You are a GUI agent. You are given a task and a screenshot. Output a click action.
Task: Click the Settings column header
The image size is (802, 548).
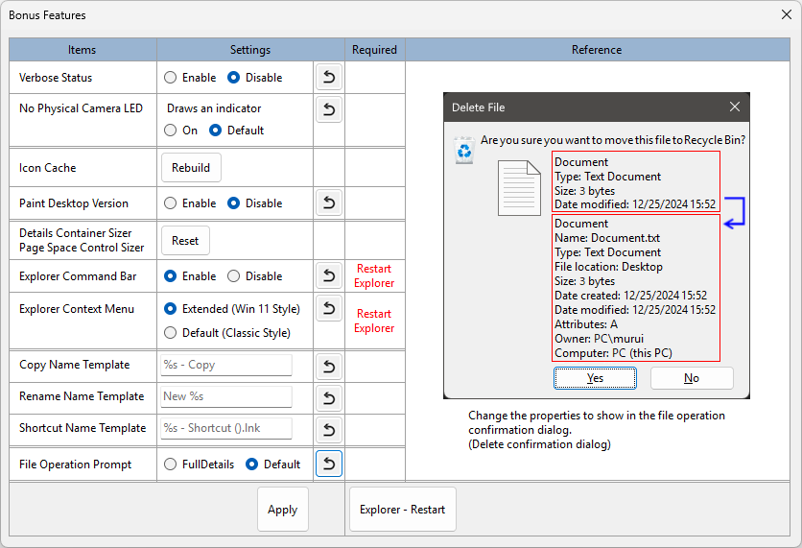250,50
